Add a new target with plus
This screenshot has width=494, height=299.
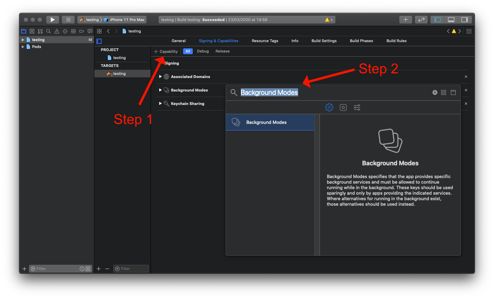pyautogui.click(x=99, y=269)
